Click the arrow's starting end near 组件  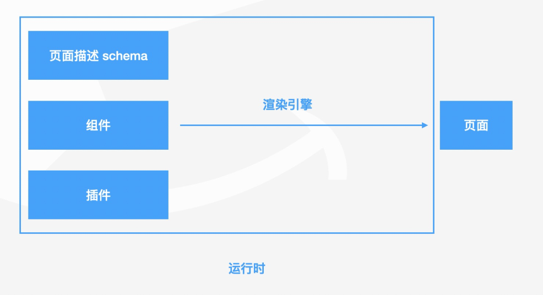pyautogui.click(x=182, y=125)
